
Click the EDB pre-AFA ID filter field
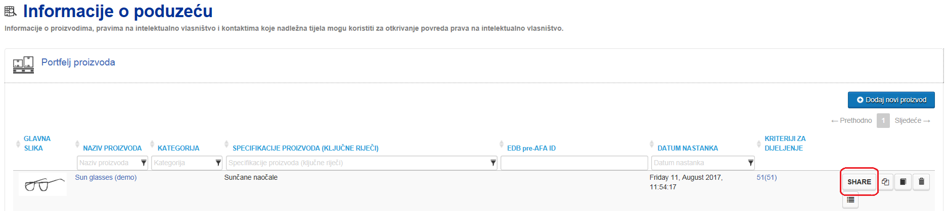574,163
